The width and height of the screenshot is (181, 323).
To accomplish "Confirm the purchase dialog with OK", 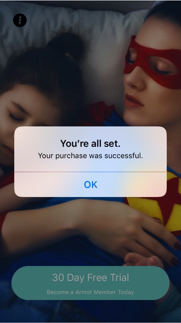I will (90, 184).
